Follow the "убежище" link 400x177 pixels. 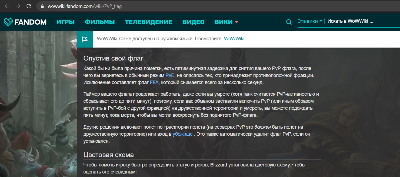coord(183,134)
